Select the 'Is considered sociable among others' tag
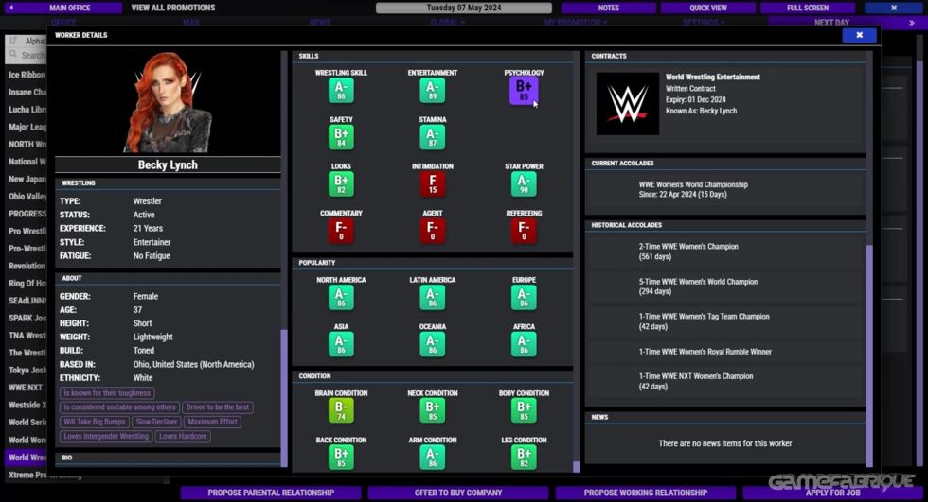The width and height of the screenshot is (928, 502). pyautogui.click(x=119, y=407)
